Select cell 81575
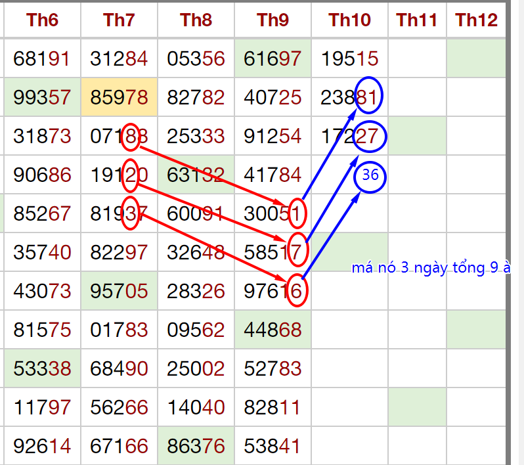This screenshot has height=465, width=524. (42, 330)
